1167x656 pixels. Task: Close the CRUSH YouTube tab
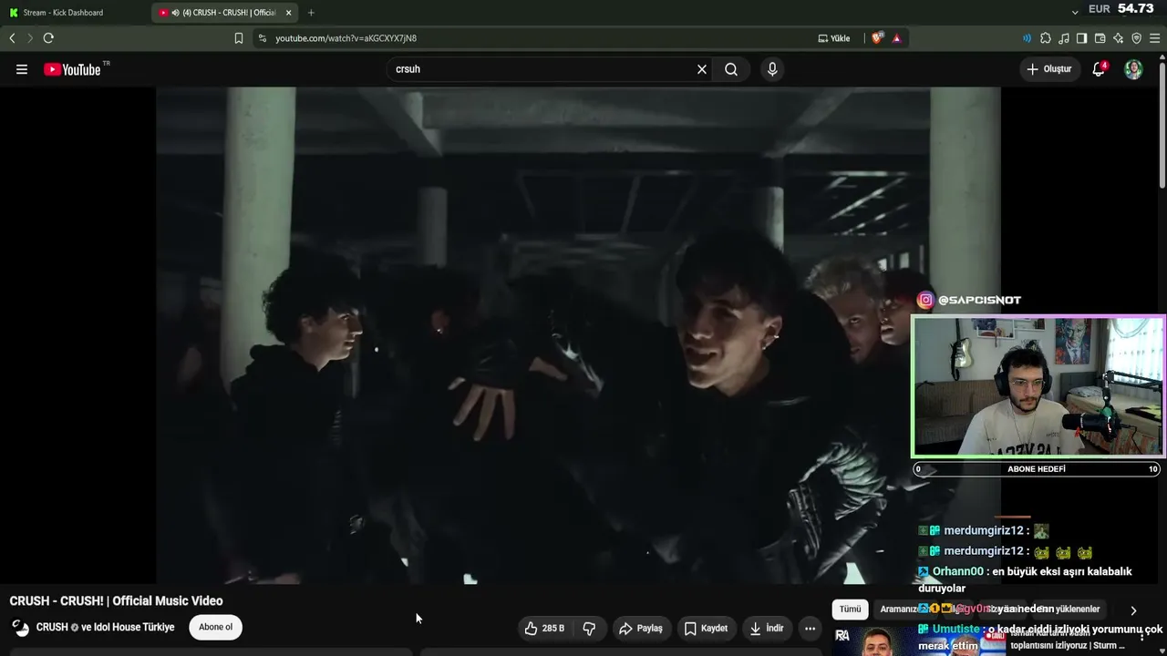coord(288,13)
